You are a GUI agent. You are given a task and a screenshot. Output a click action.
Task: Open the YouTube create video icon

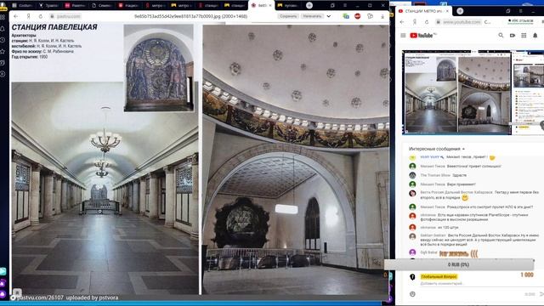pyautogui.click(x=512, y=36)
